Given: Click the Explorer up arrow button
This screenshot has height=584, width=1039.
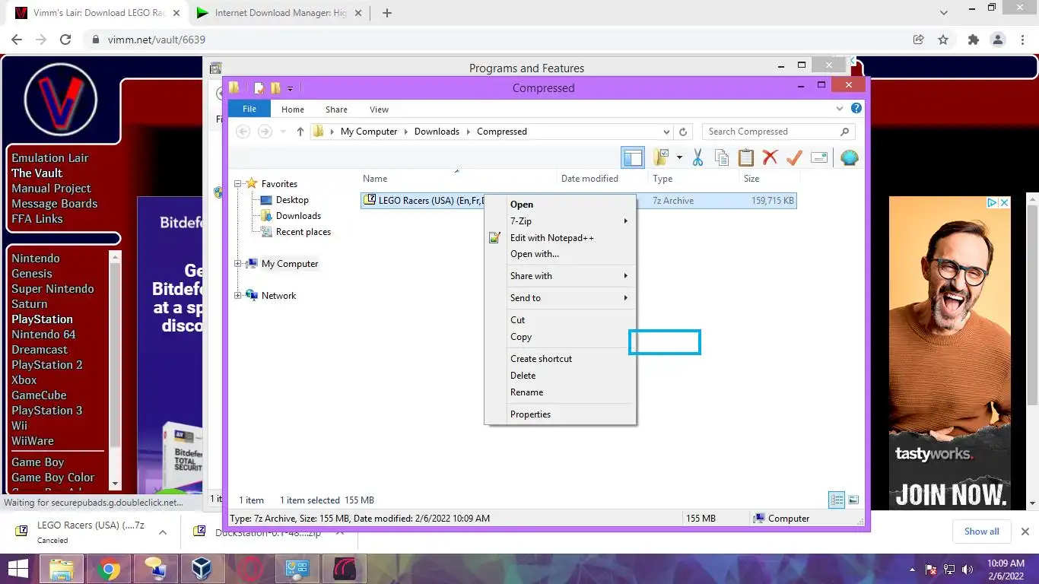Looking at the screenshot, I should [x=300, y=132].
